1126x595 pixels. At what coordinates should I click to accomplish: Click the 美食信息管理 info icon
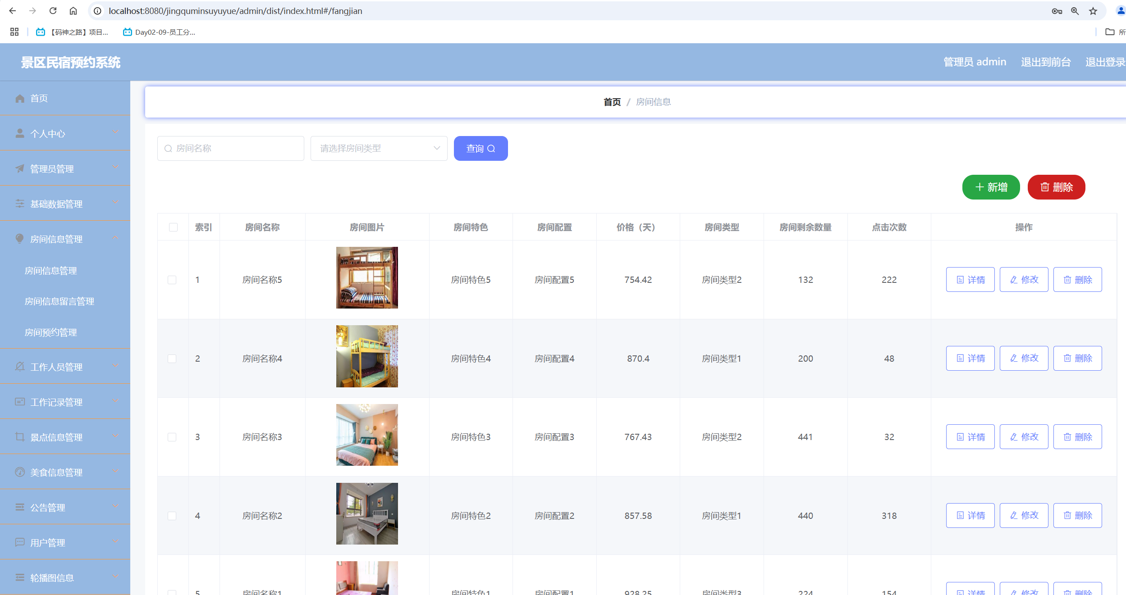[x=20, y=472]
